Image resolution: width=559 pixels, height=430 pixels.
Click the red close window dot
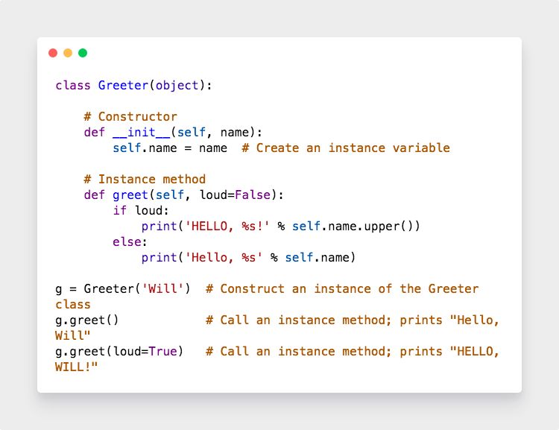coord(53,53)
